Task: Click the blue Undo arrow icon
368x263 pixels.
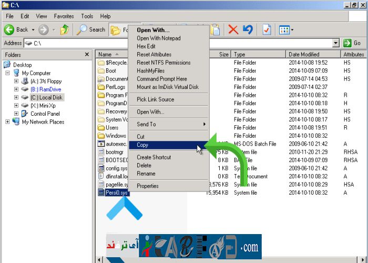Action: pos(248,29)
